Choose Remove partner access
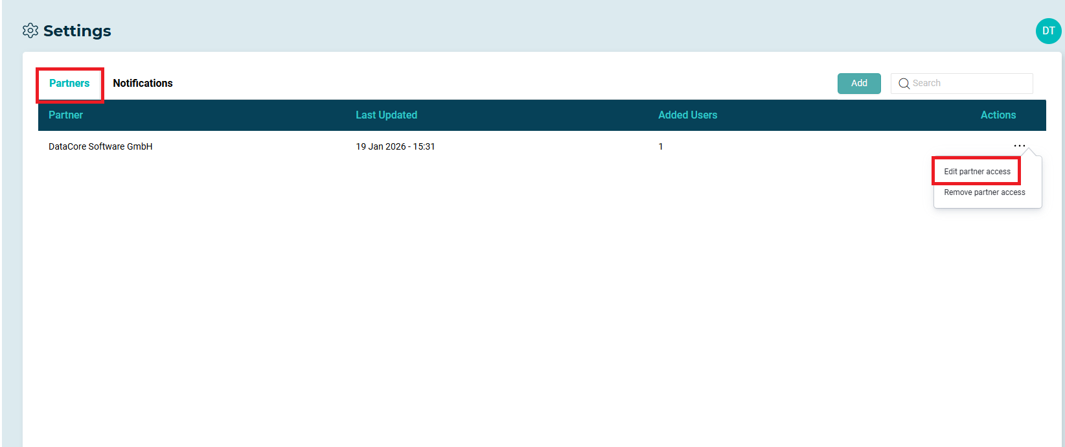 coord(984,192)
